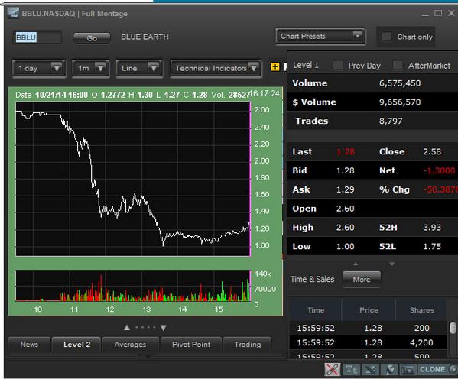Switch to the Pivot Point tab
Screen dimensions: 458x379
point(191,345)
